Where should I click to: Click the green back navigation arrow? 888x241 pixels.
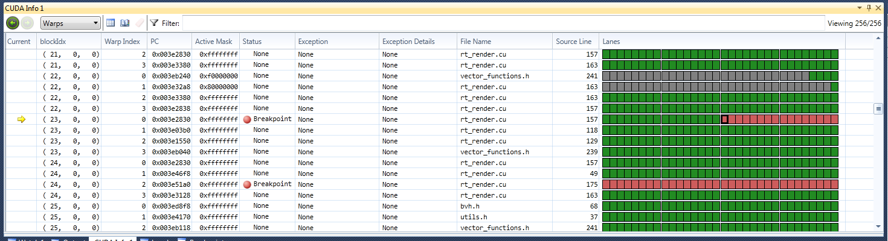[x=13, y=23]
